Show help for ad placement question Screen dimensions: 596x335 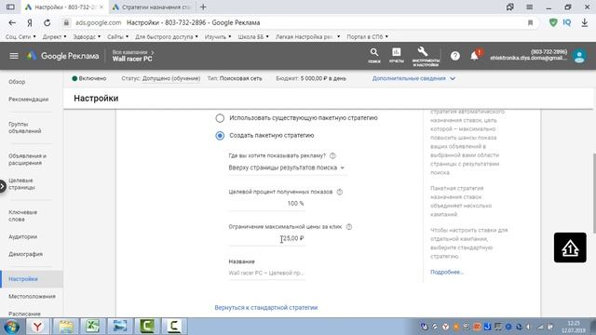(332, 155)
